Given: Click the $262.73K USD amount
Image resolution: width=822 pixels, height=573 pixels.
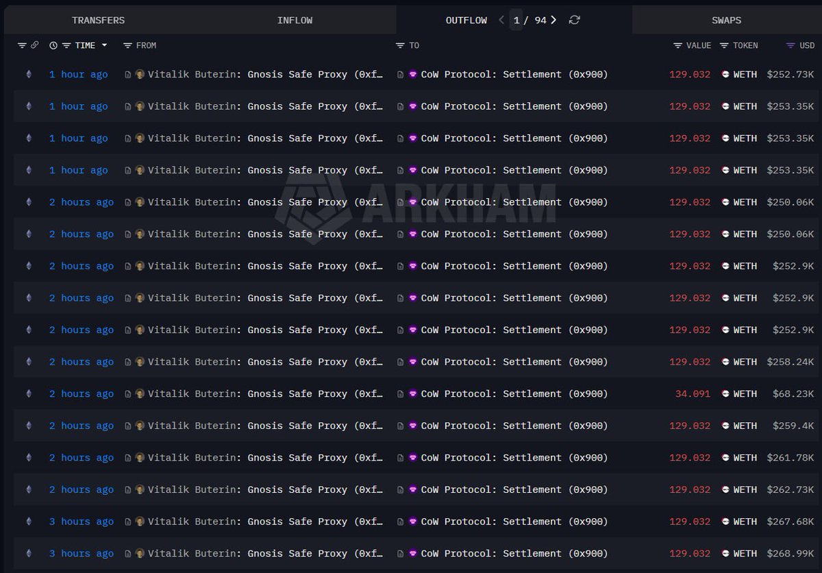Looking at the screenshot, I should pos(790,490).
